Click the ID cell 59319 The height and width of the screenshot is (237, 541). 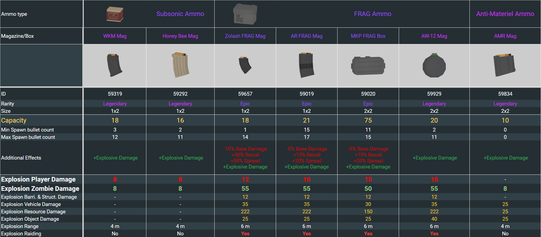click(x=115, y=94)
